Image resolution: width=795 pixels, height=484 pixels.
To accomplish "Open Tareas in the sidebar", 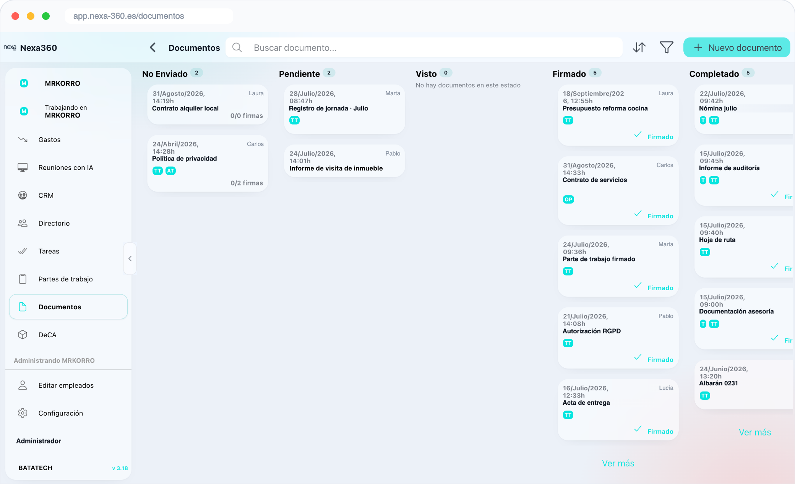I will (68, 251).
